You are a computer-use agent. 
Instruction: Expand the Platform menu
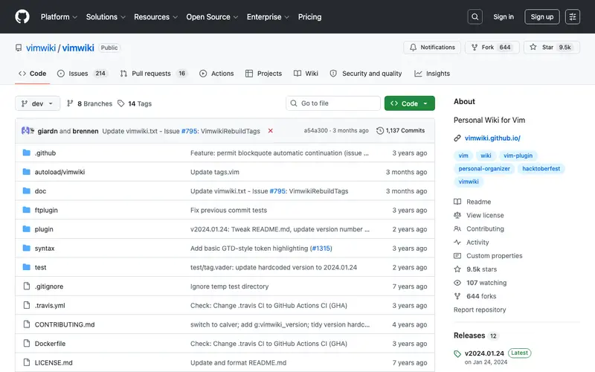[59, 16]
